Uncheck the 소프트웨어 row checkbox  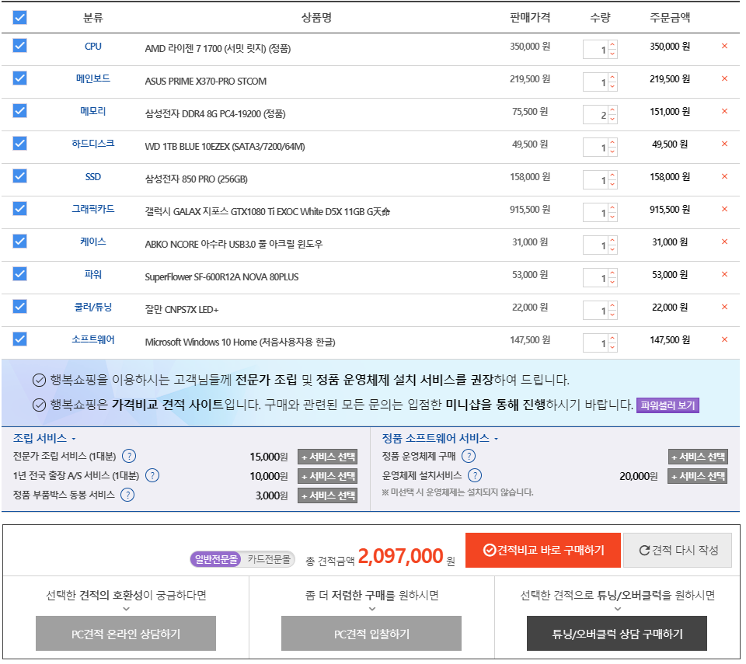(19, 341)
